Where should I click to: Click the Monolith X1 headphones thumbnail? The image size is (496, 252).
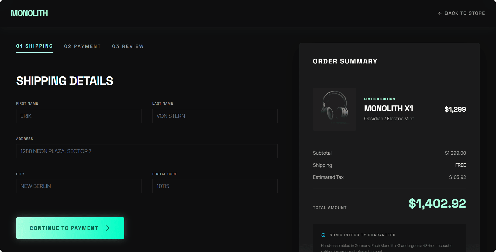(x=334, y=109)
